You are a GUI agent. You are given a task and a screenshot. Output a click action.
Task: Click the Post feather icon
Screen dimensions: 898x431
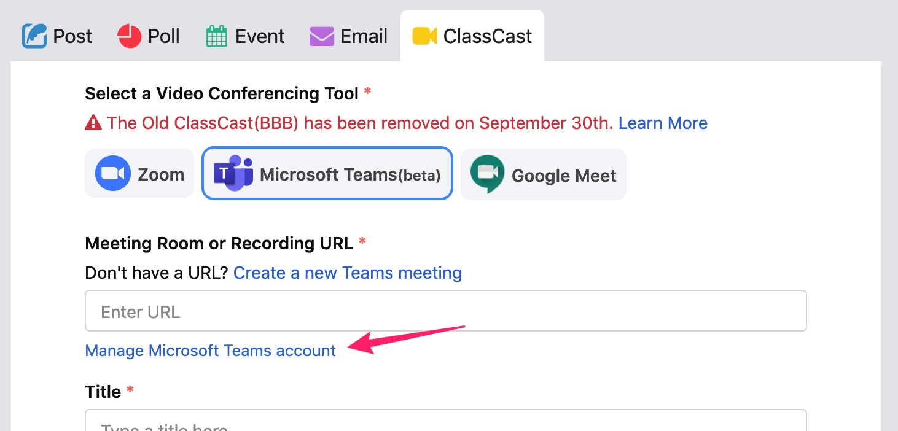[x=34, y=36]
